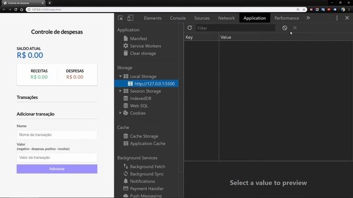Viewport: 353px width, 198px height.
Task: Select Session Storage item
Action: [145, 91]
